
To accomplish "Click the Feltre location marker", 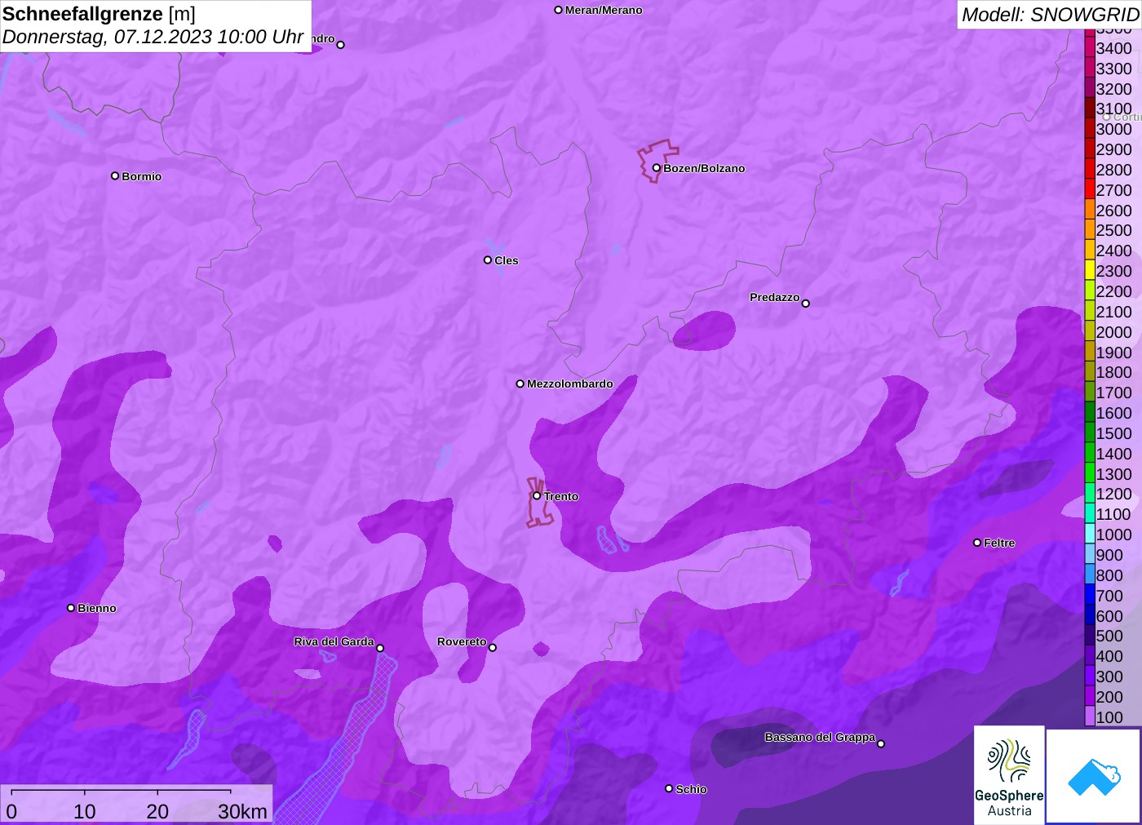I will pyautogui.click(x=977, y=543).
